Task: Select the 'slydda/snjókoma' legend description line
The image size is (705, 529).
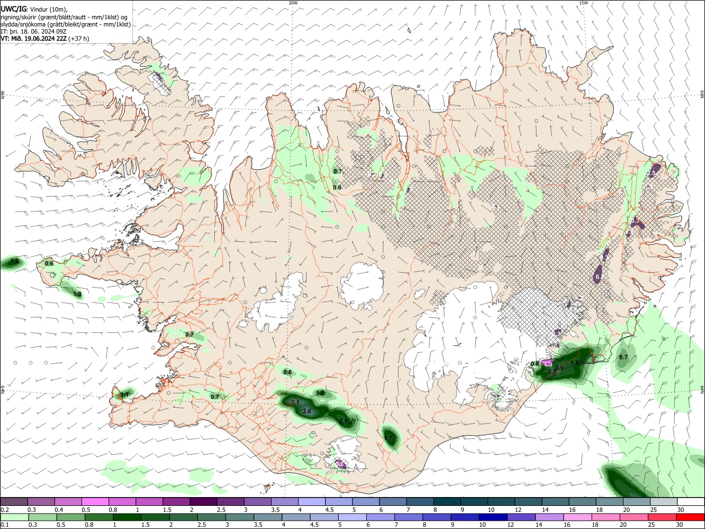Action: pyautogui.click(x=66, y=24)
